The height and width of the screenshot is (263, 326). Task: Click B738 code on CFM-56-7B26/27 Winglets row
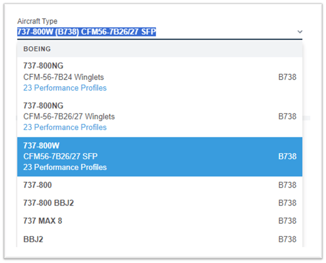(287, 116)
